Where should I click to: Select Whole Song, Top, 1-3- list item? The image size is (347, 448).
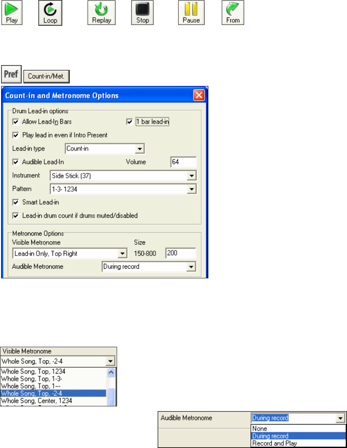pyautogui.click(x=53, y=378)
